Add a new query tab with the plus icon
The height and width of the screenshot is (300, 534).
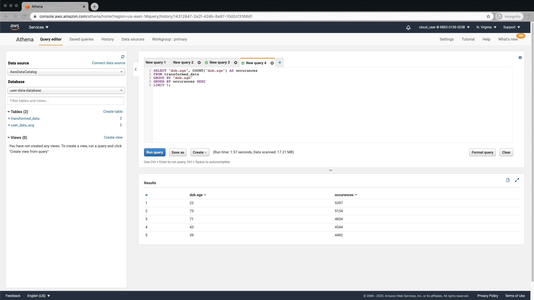pyautogui.click(x=280, y=62)
